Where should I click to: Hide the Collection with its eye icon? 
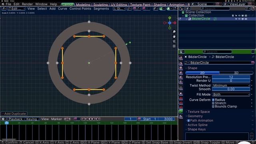[239, 16]
